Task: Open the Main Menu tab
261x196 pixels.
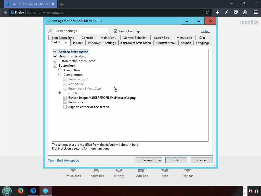Action: 108,38
